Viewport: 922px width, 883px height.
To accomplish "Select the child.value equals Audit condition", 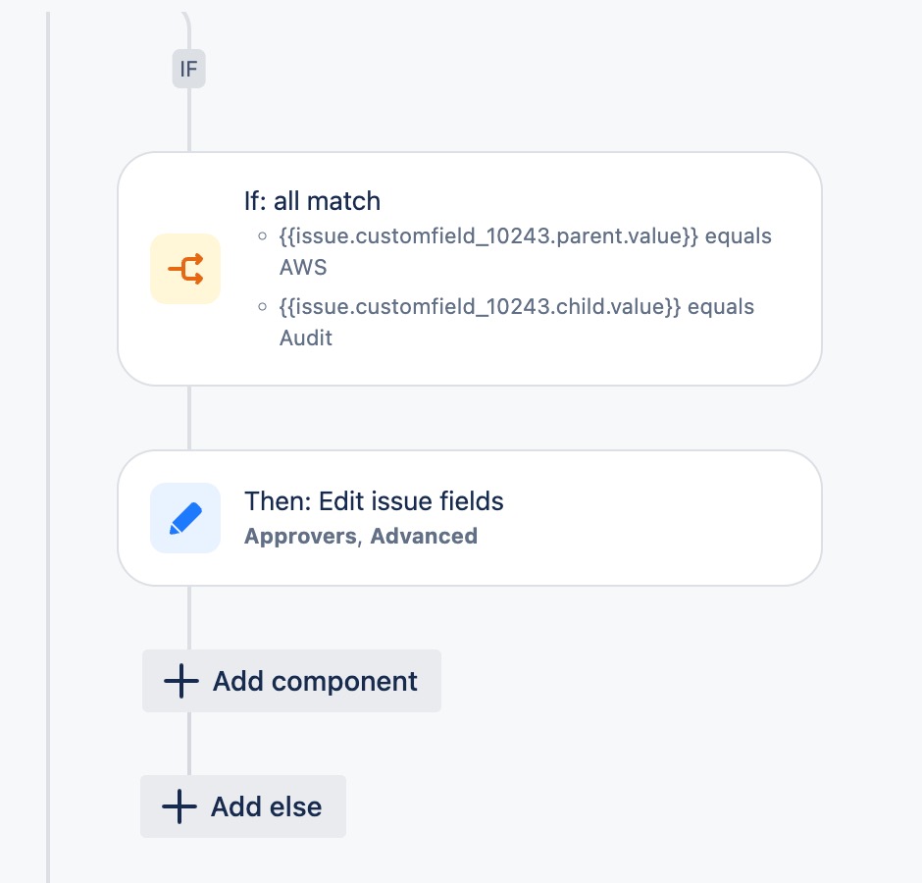I will click(516, 322).
